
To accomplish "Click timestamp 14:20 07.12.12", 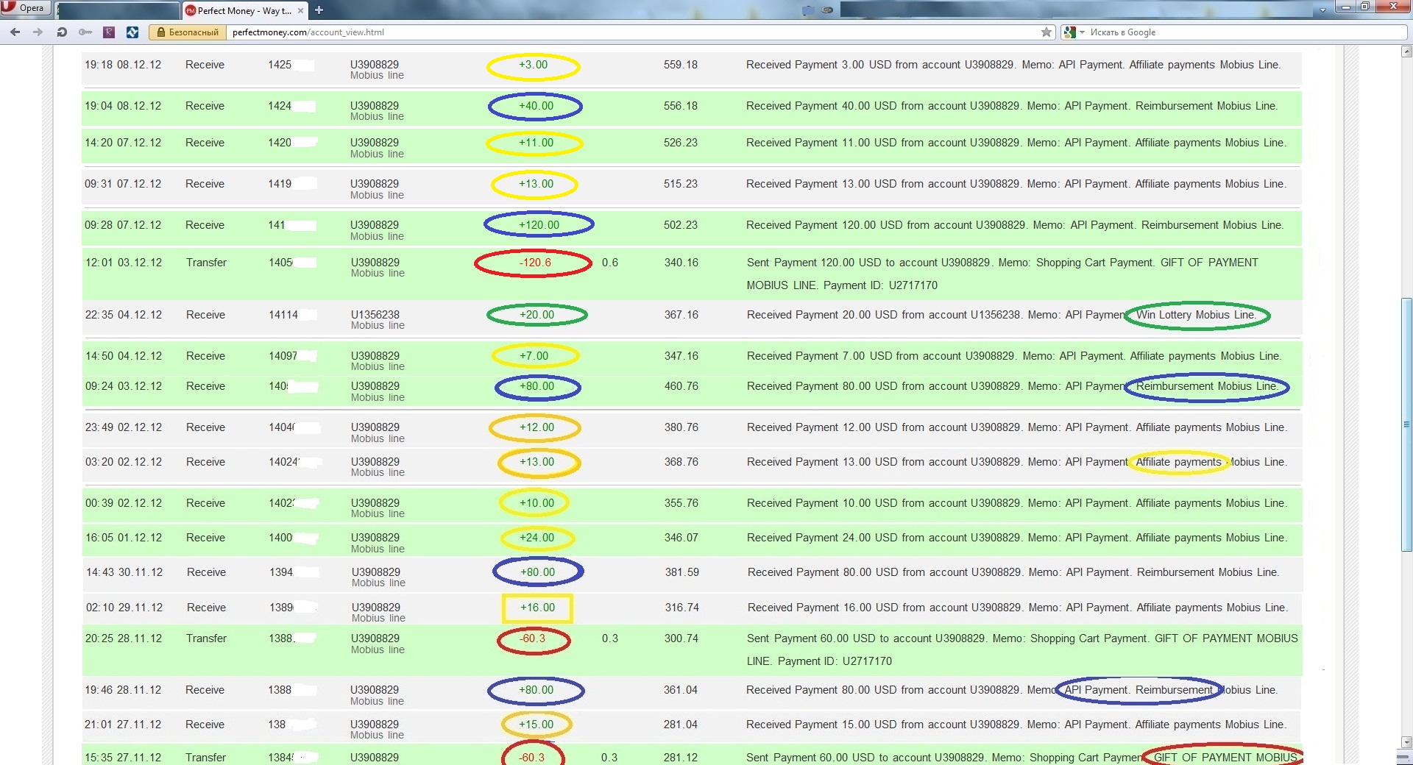I will point(123,143).
